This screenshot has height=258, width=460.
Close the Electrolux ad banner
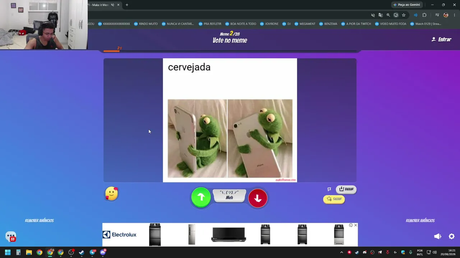click(x=355, y=225)
